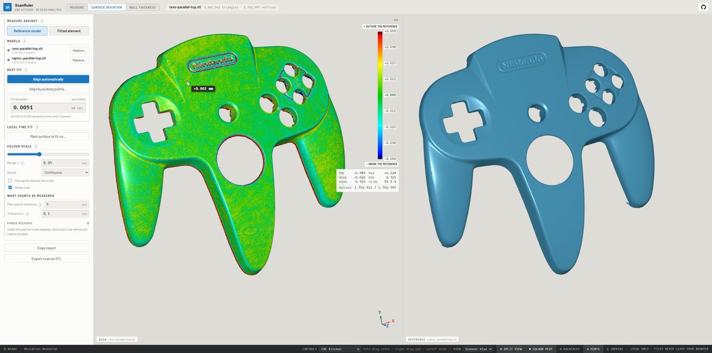Click the deviation colour gradient bar
The image size is (712, 353).
[x=380, y=95]
